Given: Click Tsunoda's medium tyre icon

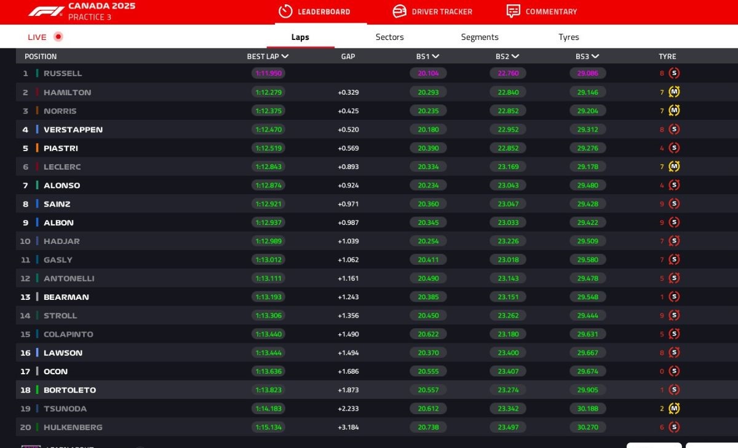Looking at the screenshot, I should [x=674, y=409].
